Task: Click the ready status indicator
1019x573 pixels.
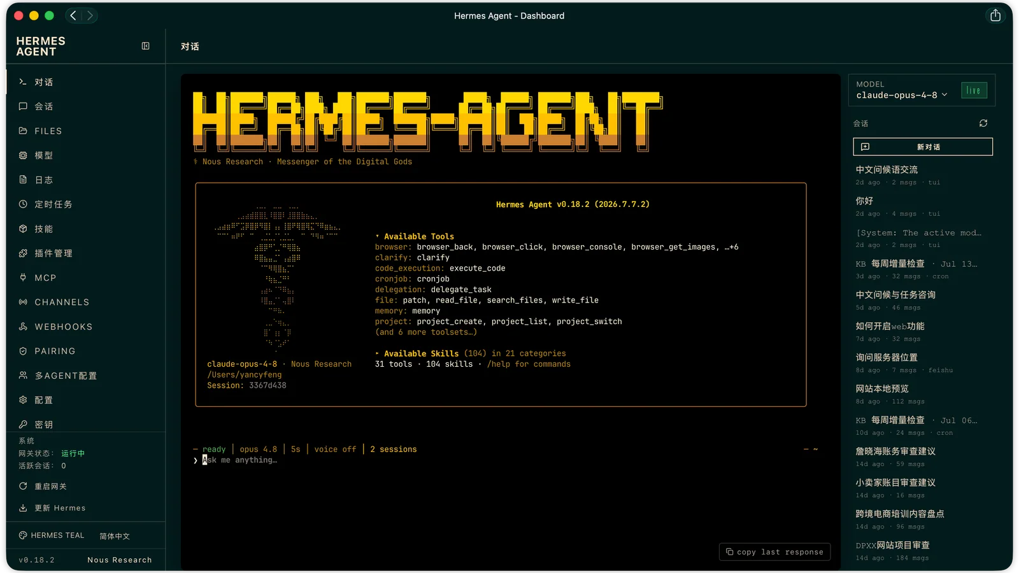Action: 214,449
